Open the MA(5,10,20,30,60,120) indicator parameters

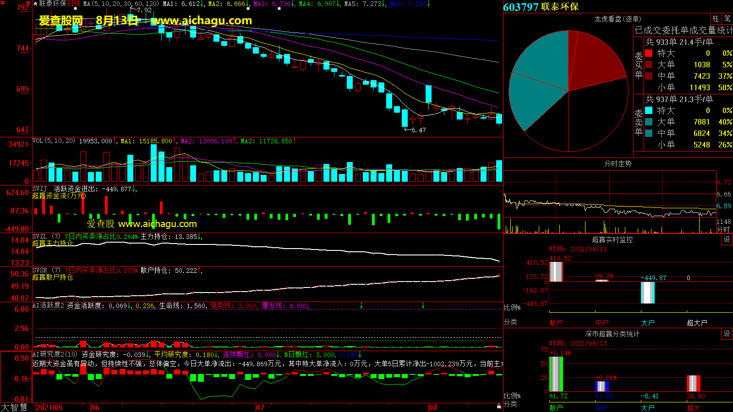121,4
